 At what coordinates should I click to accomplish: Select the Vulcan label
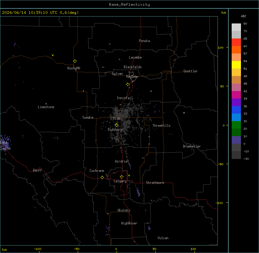pyautogui.click(x=163, y=238)
